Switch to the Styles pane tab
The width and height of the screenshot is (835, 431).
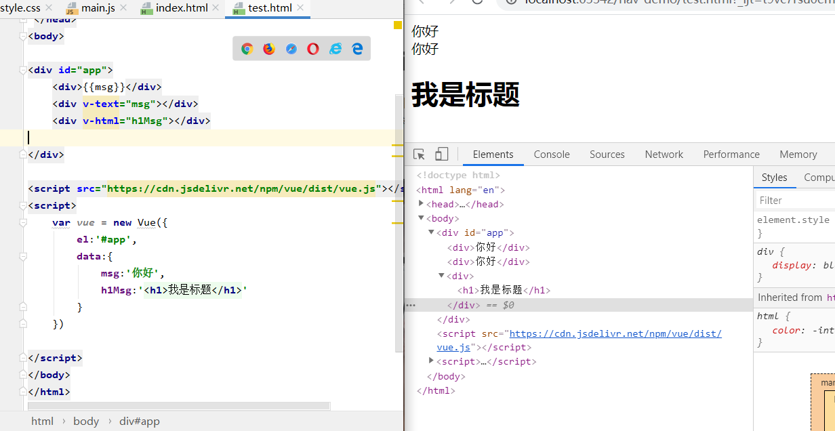(775, 178)
